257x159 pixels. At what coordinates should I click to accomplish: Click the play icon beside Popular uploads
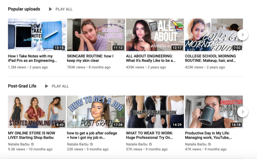coord(51,9)
